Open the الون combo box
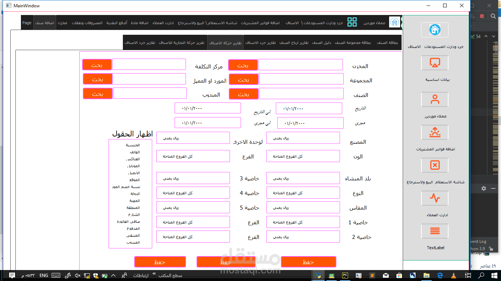501x281 pixels. (303, 156)
